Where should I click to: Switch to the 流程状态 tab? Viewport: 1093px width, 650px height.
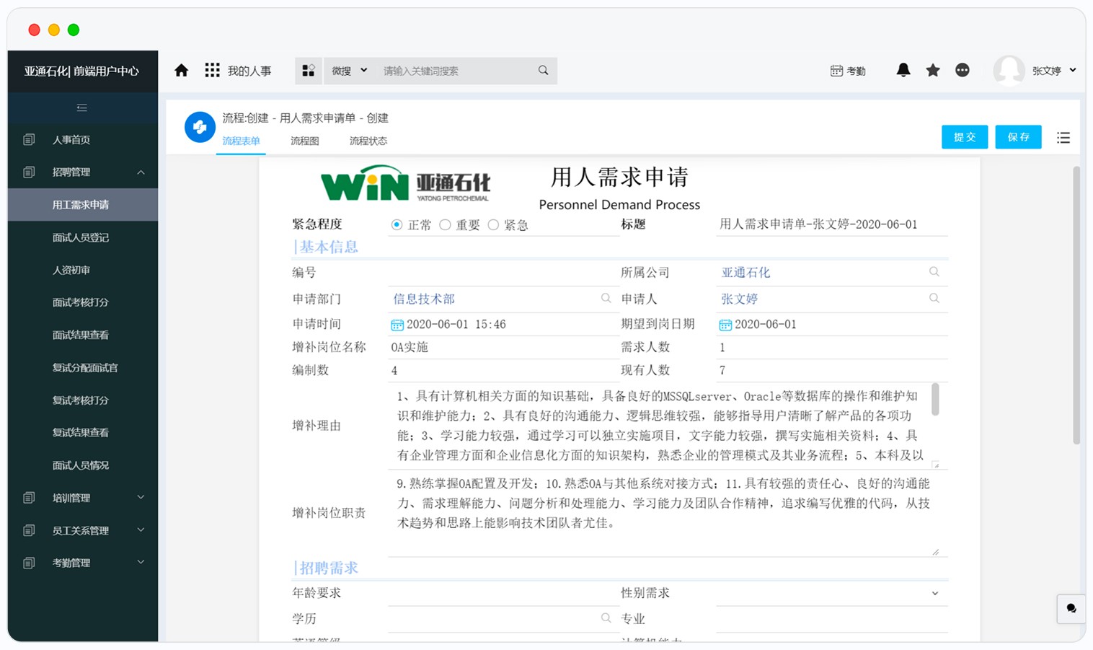368,141
